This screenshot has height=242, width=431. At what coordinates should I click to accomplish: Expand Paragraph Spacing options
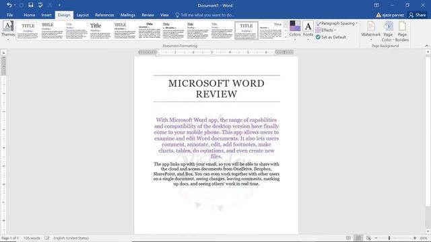(337, 24)
